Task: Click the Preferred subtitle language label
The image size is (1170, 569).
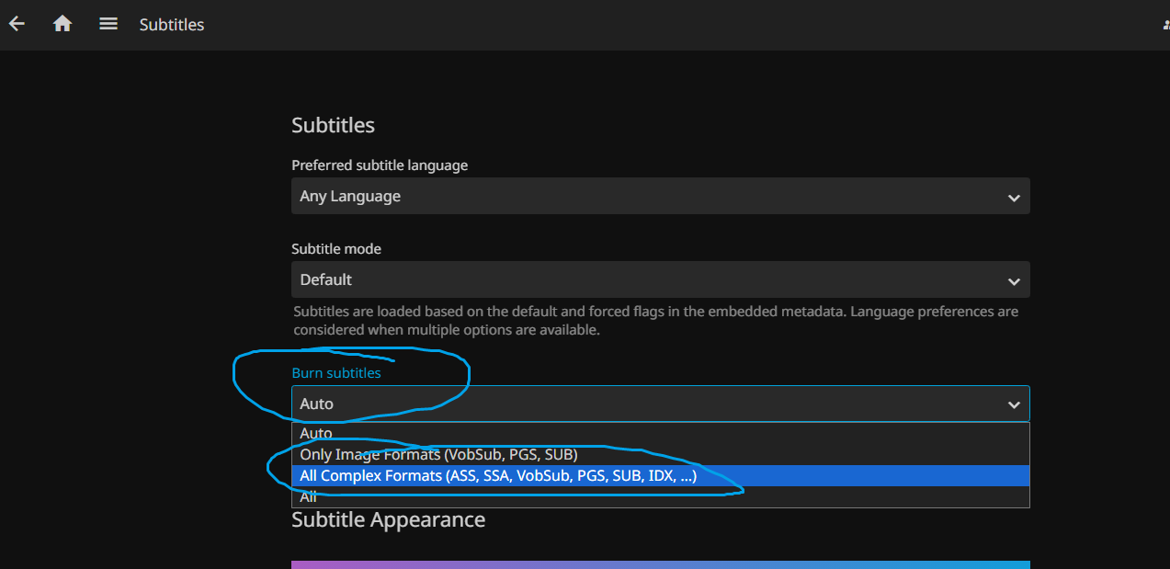Action: click(x=380, y=165)
